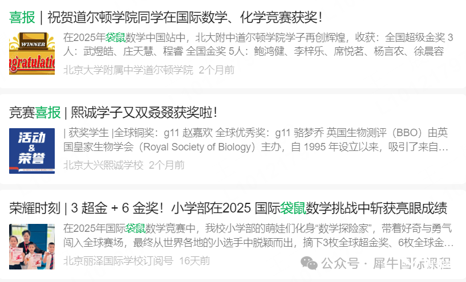This screenshot has width=466, height=282.
Task: Click the green 喜报 word in 竞赛喜报 title
Action: click(48, 113)
